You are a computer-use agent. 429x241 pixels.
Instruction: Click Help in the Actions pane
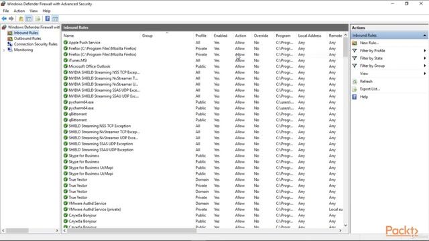363,96
